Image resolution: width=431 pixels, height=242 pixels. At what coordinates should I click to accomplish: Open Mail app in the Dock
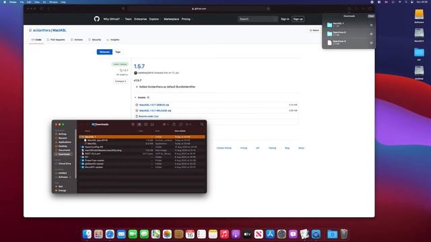[x=121, y=234]
